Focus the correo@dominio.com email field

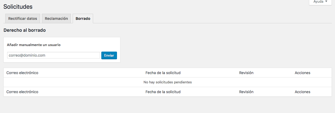(53, 55)
